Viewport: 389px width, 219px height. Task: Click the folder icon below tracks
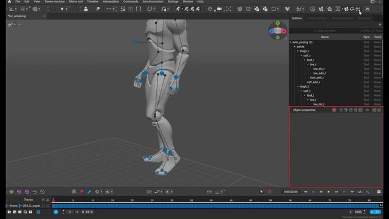point(9,212)
